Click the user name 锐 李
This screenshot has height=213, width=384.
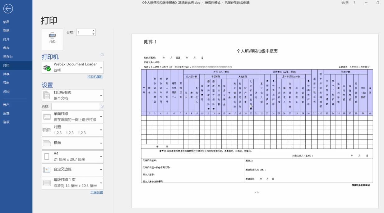345,3
